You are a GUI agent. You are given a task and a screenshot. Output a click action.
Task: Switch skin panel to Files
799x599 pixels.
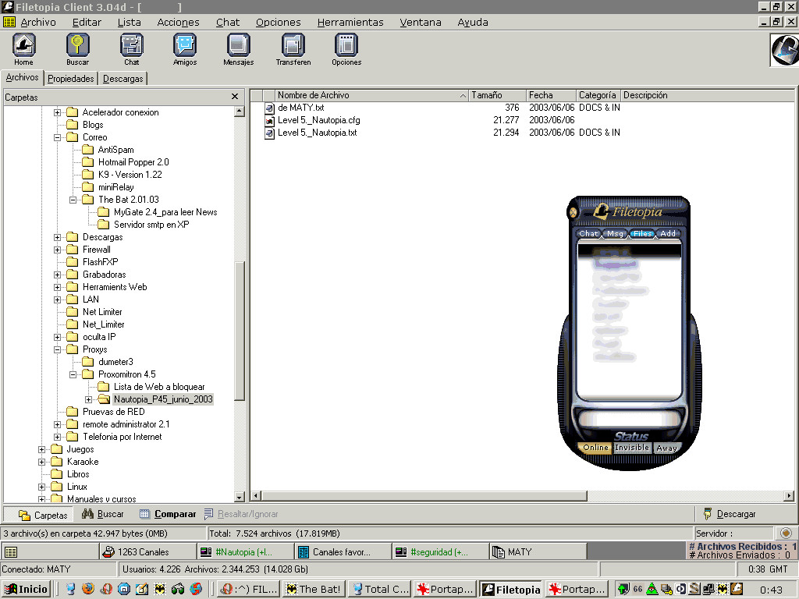643,233
